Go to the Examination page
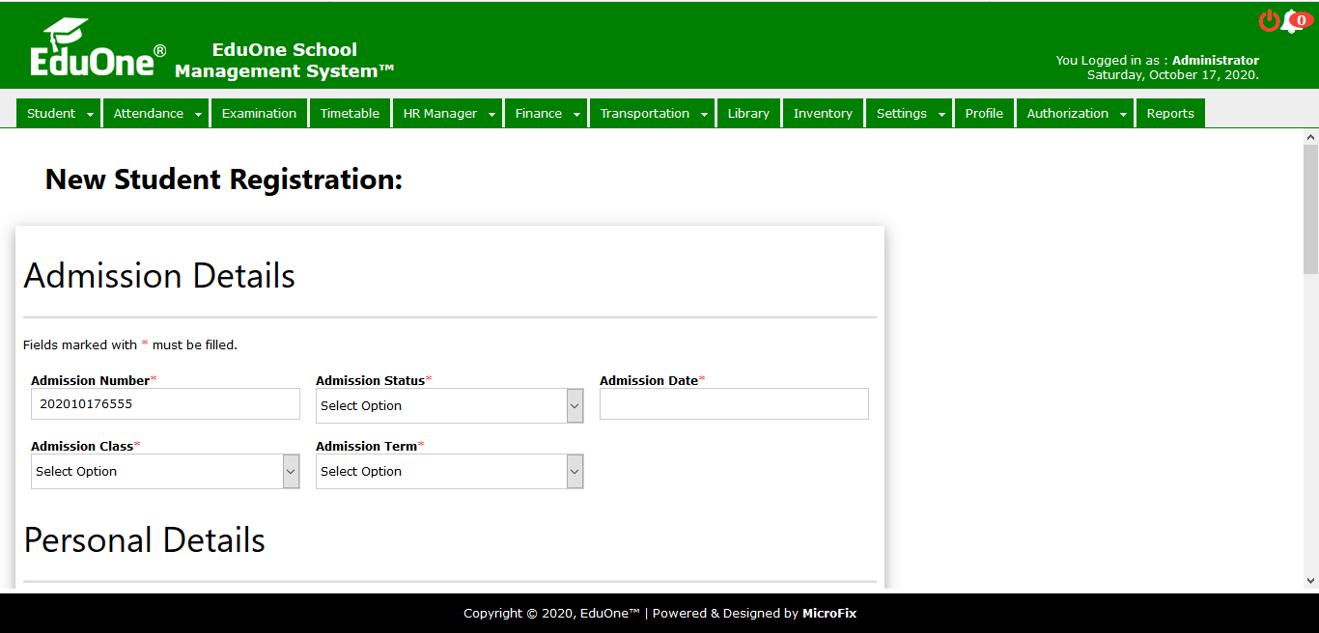1319x633 pixels. coord(259,114)
